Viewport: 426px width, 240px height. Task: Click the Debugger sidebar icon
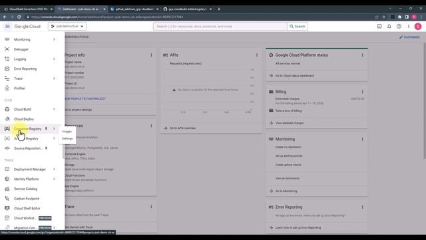[7, 49]
